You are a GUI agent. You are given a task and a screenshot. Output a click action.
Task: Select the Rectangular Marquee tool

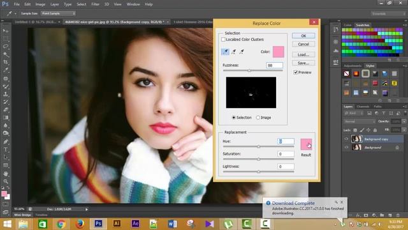point(6,38)
